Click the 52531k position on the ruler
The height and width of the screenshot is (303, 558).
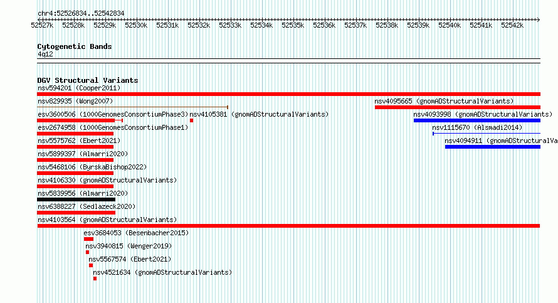click(x=167, y=25)
